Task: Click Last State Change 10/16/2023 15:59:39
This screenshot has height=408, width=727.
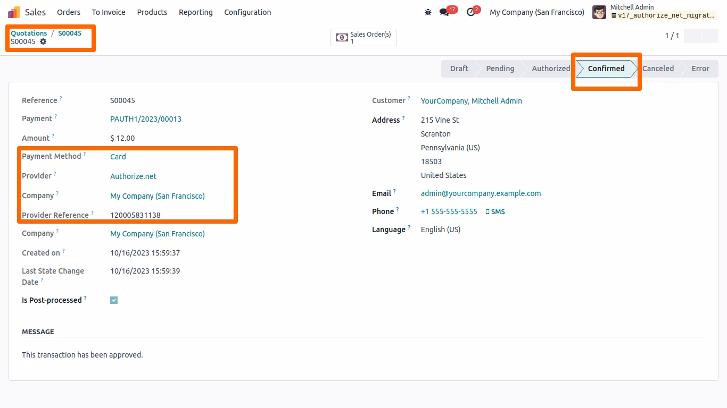Action: point(145,271)
